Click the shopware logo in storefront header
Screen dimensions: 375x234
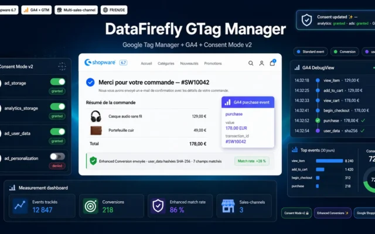pyautogui.click(x=100, y=63)
